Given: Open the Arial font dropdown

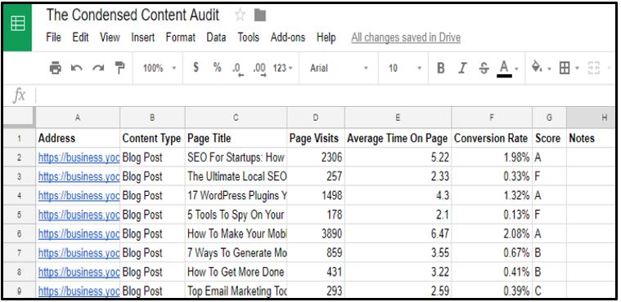Looking at the screenshot, I should point(339,69).
